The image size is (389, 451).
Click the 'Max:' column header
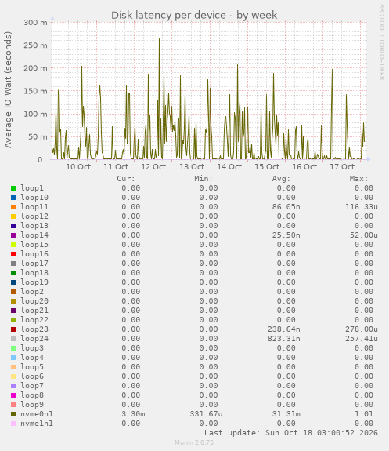(358, 179)
